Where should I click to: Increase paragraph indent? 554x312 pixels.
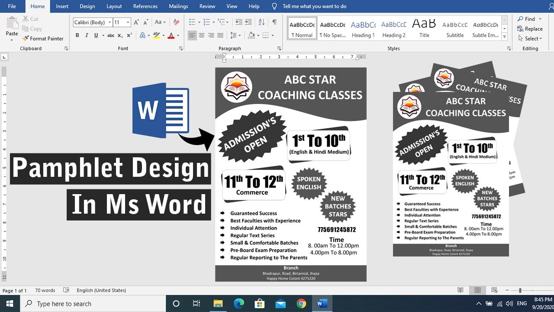[248, 22]
